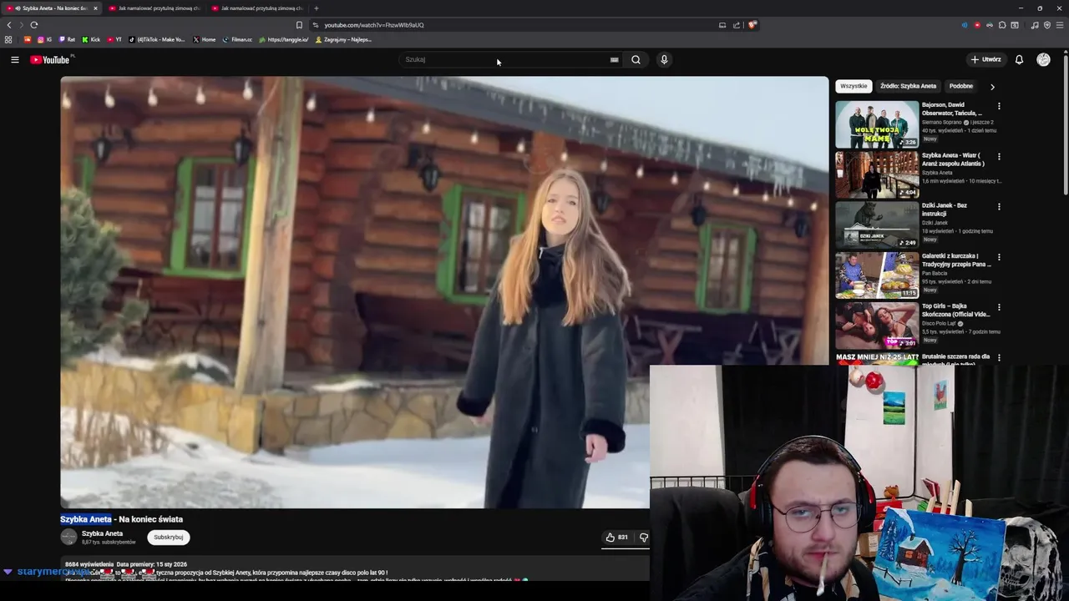Image resolution: width=1069 pixels, height=601 pixels.
Task: Open the Kick bookmark
Action: pyautogui.click(x=91, y=39)
